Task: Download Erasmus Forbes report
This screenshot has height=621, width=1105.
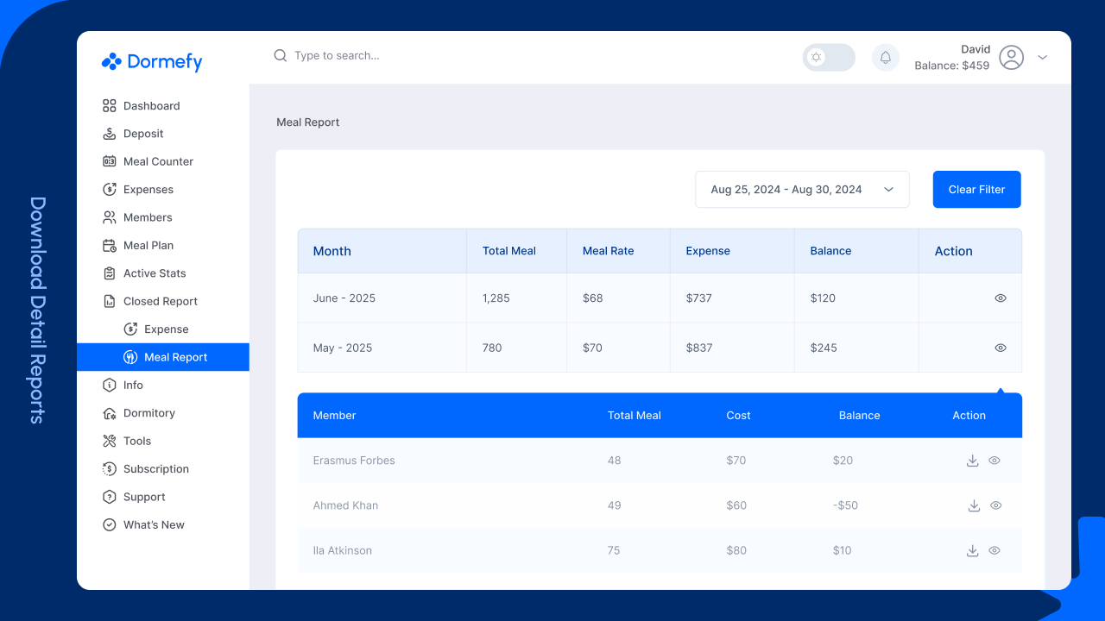Action: (972, 461)
